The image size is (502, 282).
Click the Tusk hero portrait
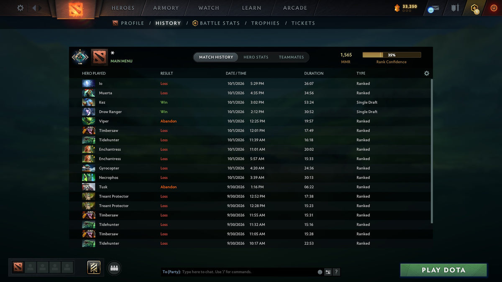click(x=89, y=187)
